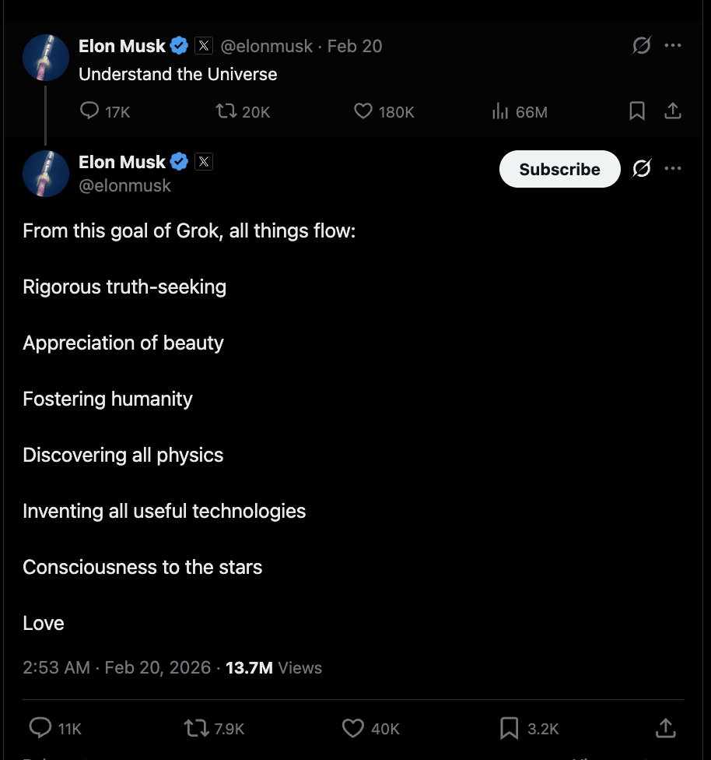This screenshot has width=711, height=760.
Task: Open the Grok actions icon on the first tweet
Action: pos(641,45)
